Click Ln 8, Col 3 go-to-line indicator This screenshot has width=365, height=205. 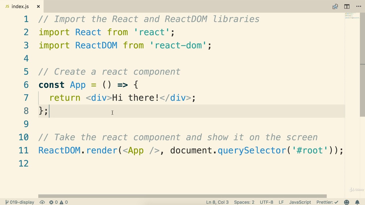coord(217,202)
